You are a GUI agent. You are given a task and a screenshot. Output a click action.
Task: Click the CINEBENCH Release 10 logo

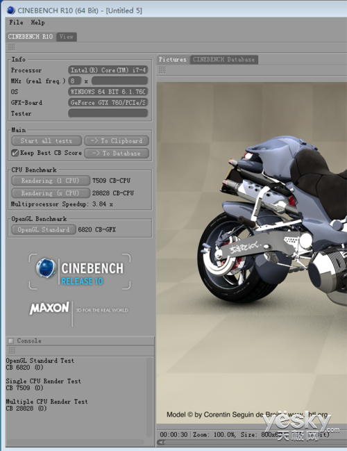pos(80,272)
